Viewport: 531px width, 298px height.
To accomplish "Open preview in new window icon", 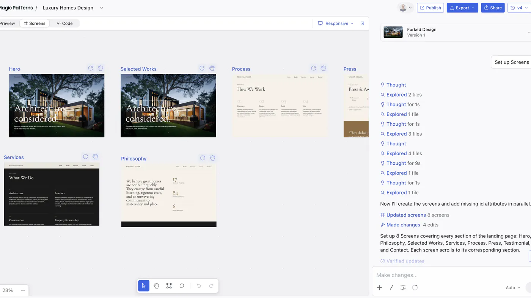I will (x=362, y=23).
